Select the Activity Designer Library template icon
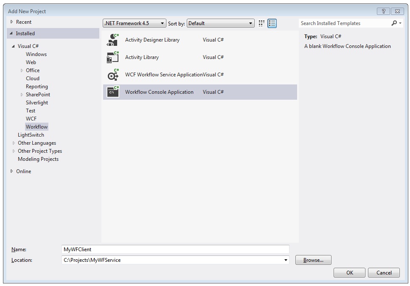Image resolution: width=410 pixels, height=286 pixels. (112, 39)
